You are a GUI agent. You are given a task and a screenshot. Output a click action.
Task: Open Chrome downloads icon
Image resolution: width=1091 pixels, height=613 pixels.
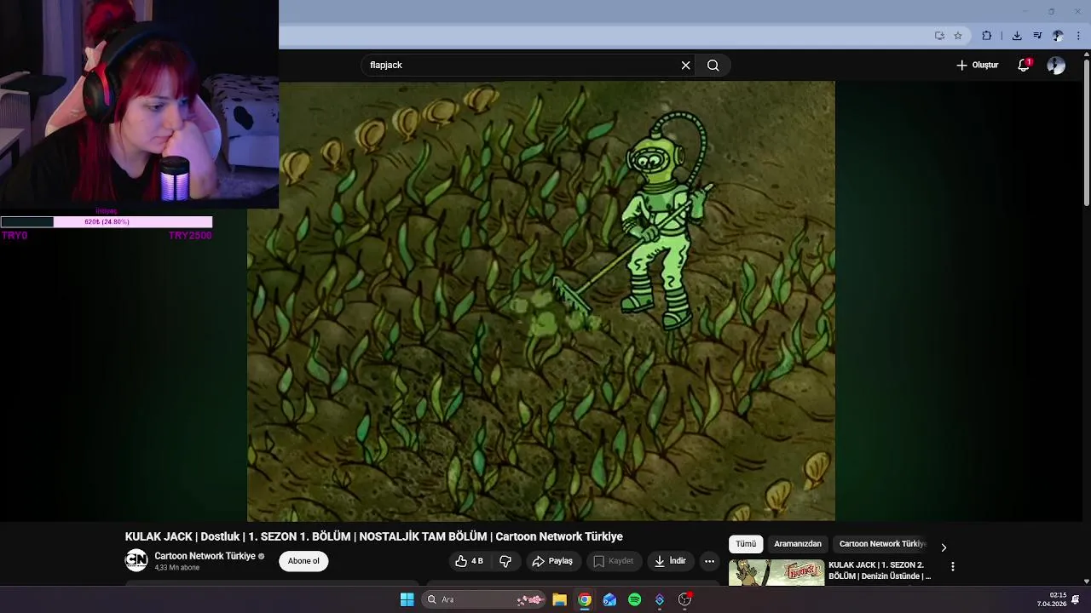[1017, 36]
